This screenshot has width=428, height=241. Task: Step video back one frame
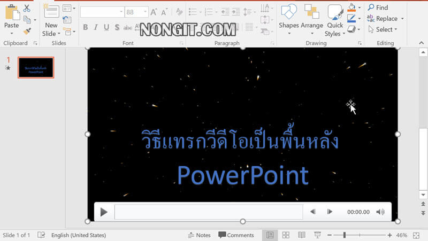tap(313, 212)
